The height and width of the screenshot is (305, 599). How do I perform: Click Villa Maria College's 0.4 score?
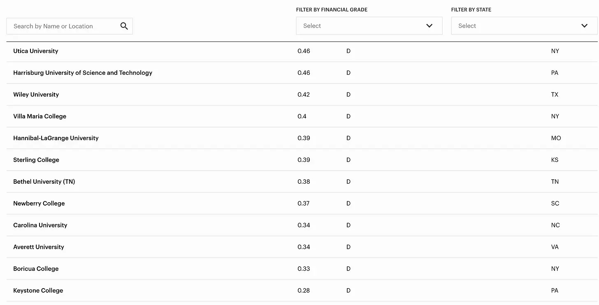(302, 116)
